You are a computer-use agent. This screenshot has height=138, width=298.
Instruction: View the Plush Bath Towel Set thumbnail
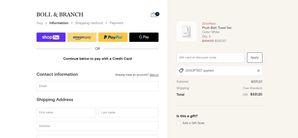[186, 31]
